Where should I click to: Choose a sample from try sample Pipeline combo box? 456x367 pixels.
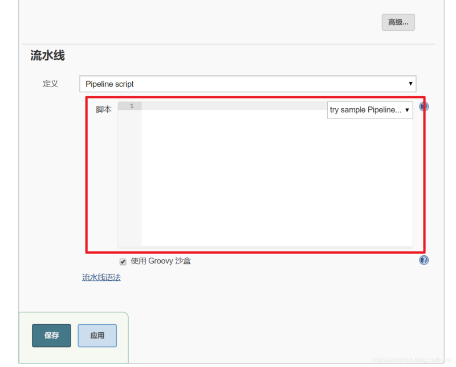coord(370,110)
